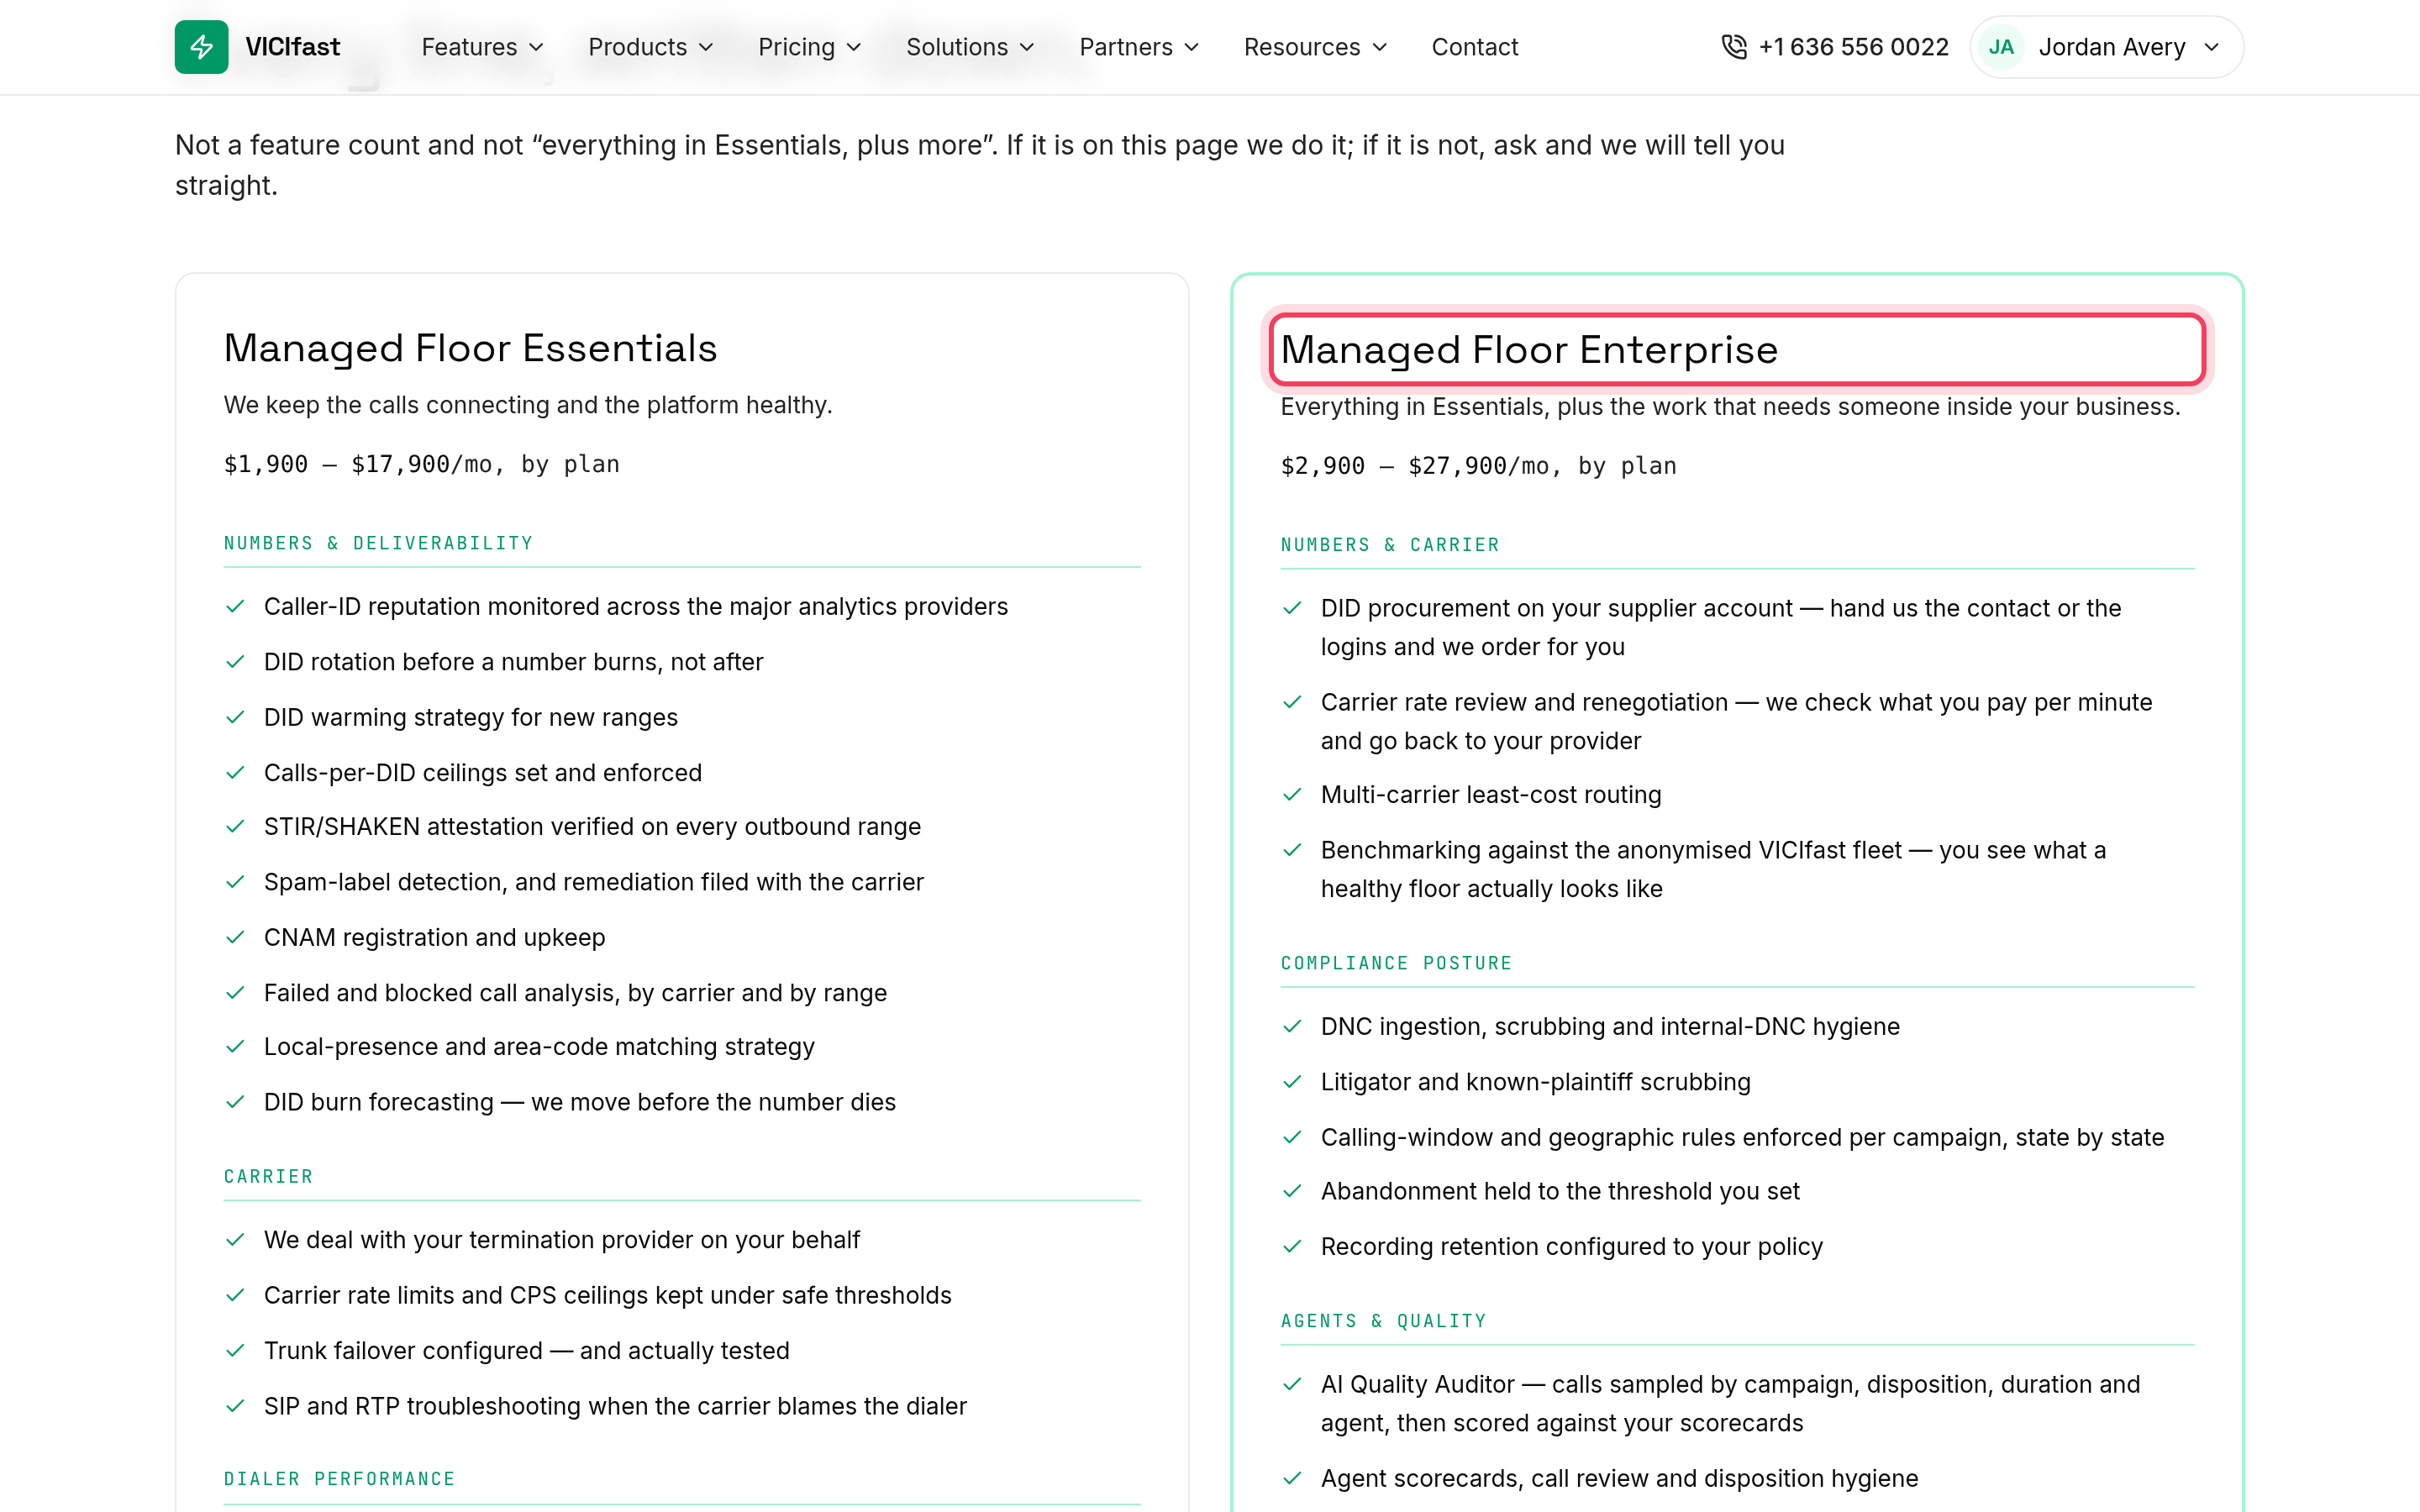Open the Products nav item
Viewport: 2420px width, 1512px height.
click(651, 47)
